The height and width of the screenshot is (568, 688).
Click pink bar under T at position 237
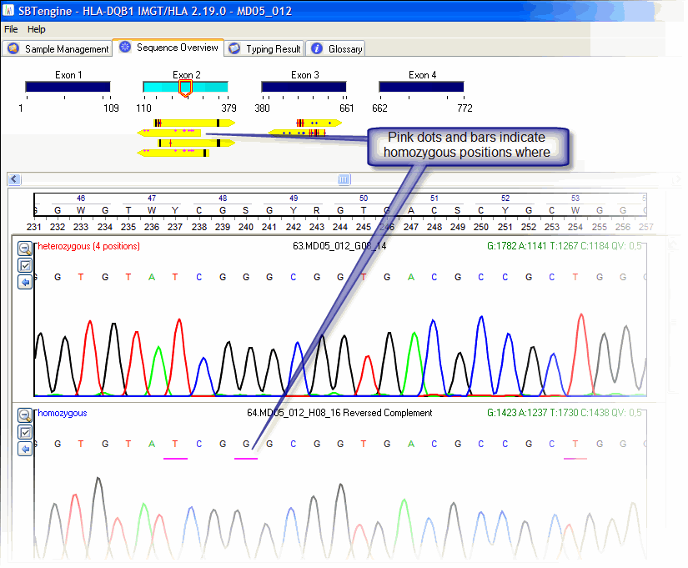click(x=175, y=459)
